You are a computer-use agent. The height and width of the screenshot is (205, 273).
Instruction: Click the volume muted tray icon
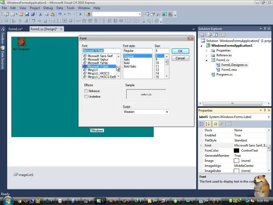pos(253,201)
